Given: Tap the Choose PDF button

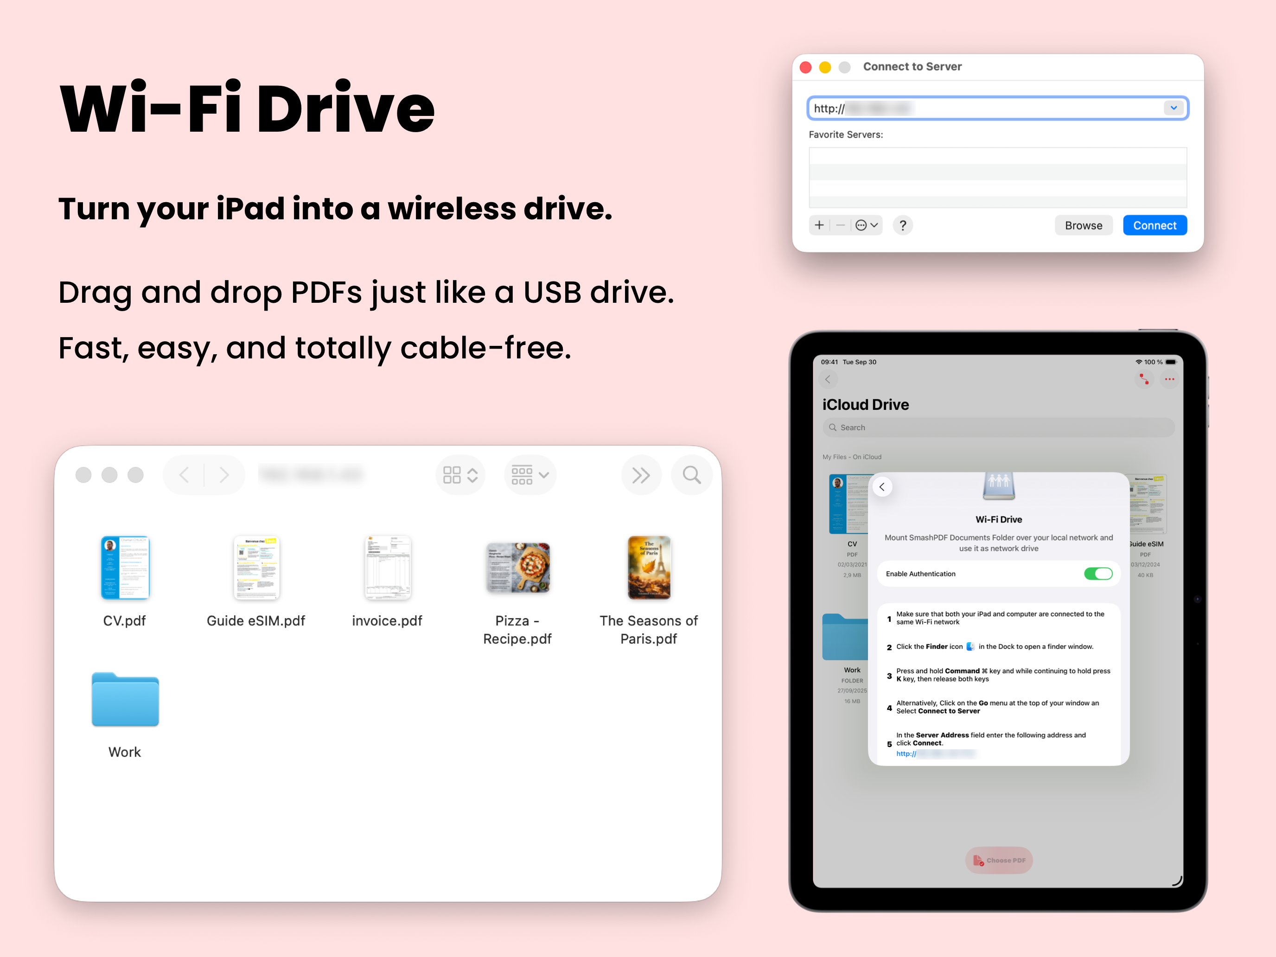Looking at the screenshot, I should click(999, 860).
